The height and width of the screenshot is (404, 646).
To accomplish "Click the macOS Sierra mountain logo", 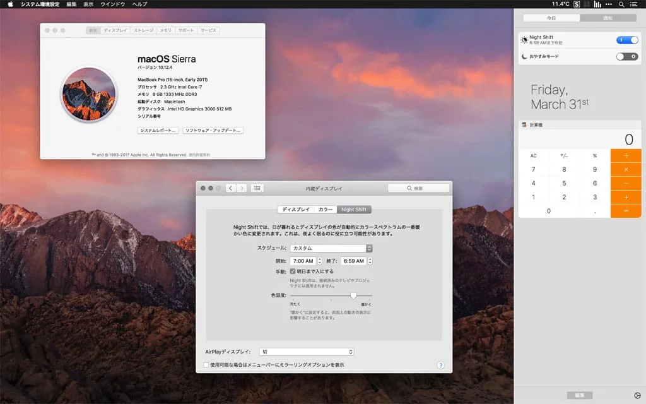I will click(89, 95).
